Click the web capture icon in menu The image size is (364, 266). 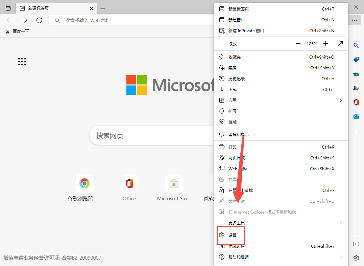pyautogui.click(x=222, y=158)
